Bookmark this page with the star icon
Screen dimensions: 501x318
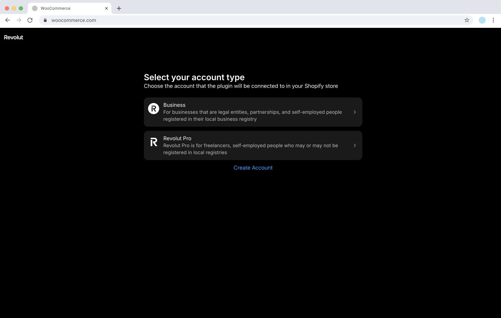[467, 20]
